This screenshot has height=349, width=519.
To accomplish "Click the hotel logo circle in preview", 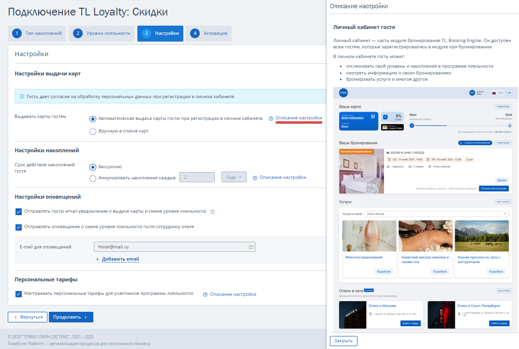I will coord(343,93).
